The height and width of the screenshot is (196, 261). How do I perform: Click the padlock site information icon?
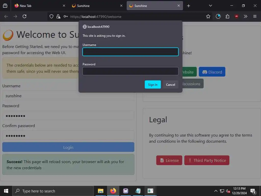[x=58, y=16]
